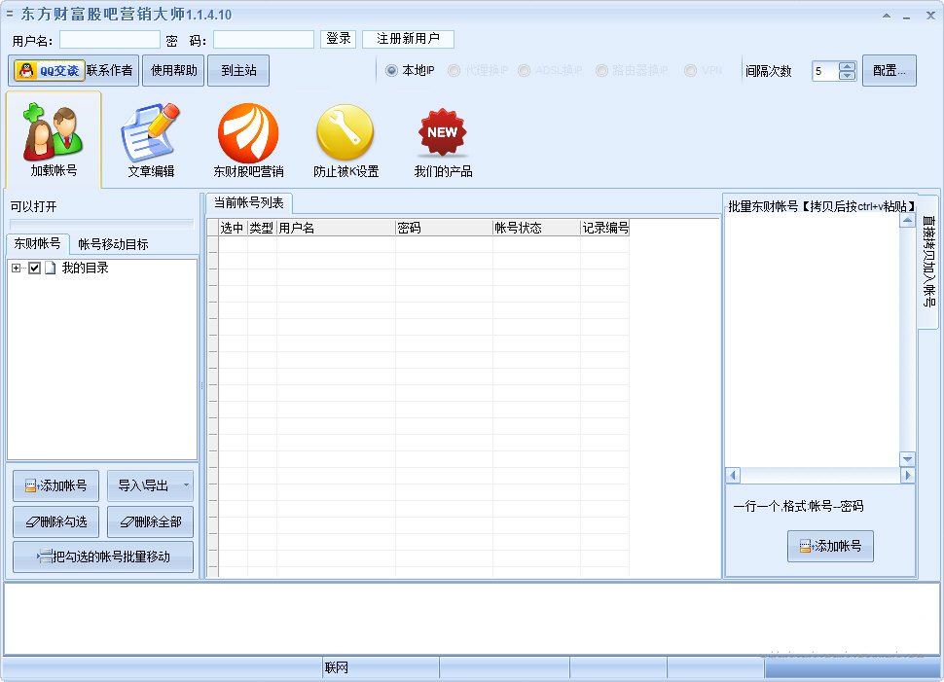The height and width of the screenshot is (682, 944).
Task: Switch to the 东财帐号 tab
Action: tap(37, 243)
